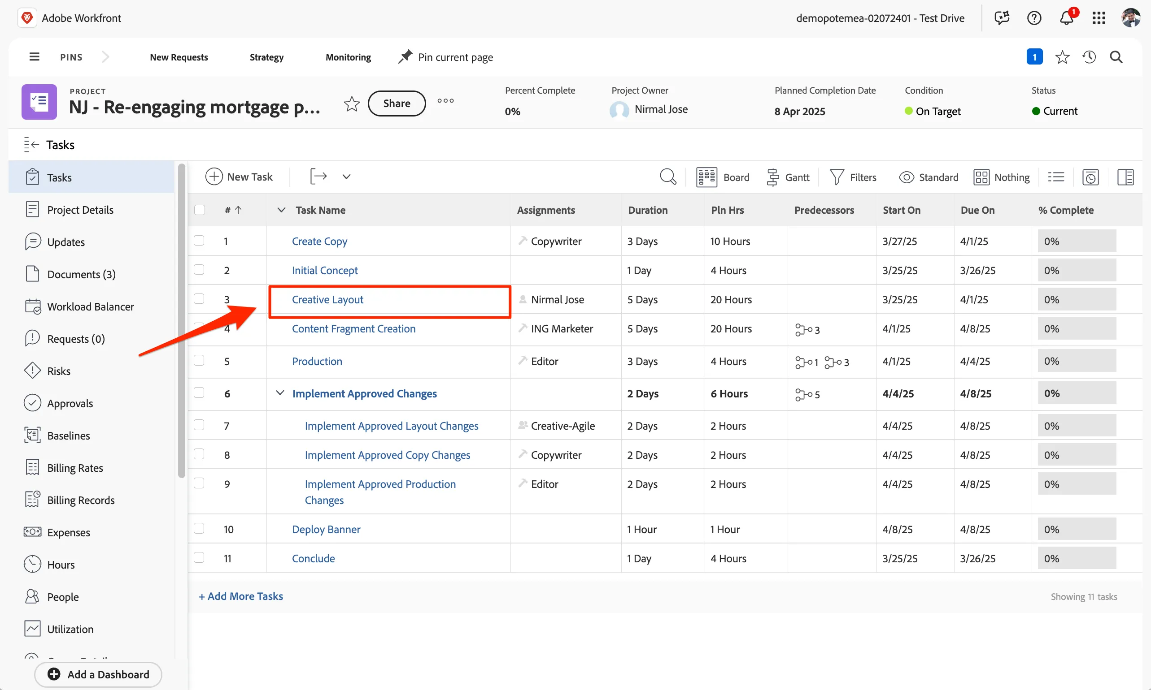Screen dimensions: 1151x690
Task: Click the top navigation search icon
Action: click(1116, 57)
